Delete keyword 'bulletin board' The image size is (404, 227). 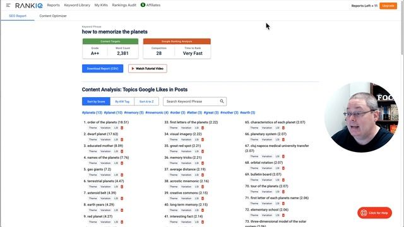pos(283,180)
